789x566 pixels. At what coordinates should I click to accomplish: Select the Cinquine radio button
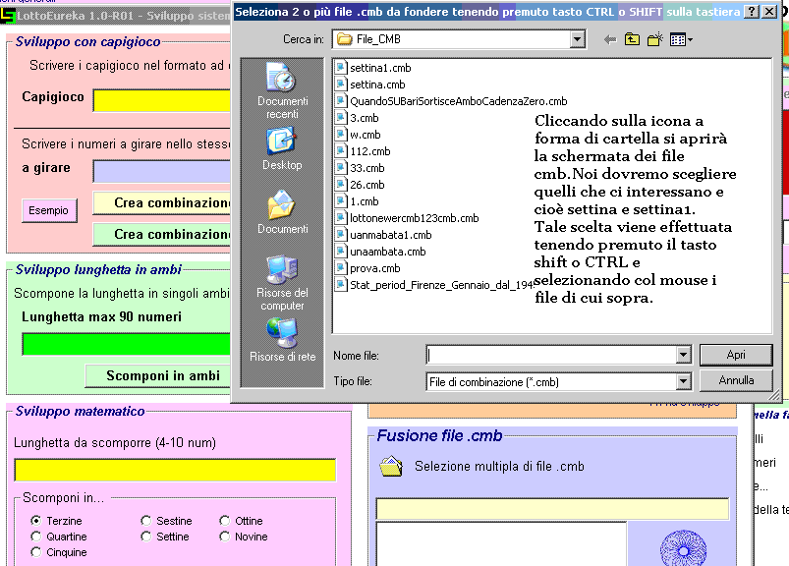35,552
